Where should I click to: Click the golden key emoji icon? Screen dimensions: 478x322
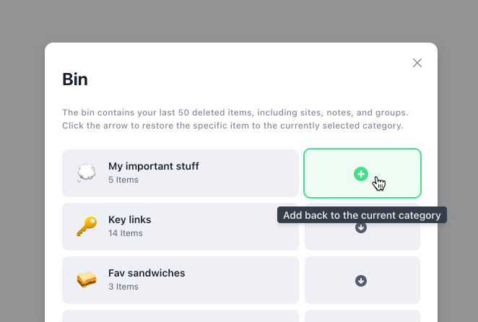click(87, 226)
